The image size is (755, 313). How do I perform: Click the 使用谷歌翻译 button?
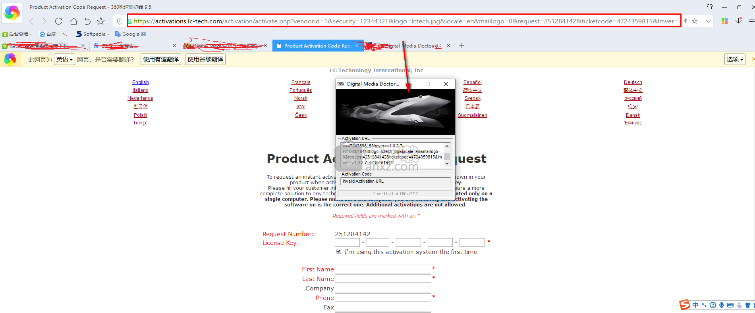coord(205,59)
